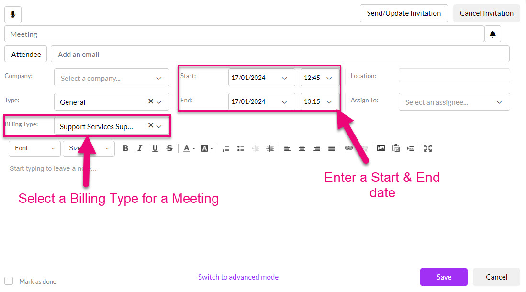Toggle italic text formatting

click(140, 148)
